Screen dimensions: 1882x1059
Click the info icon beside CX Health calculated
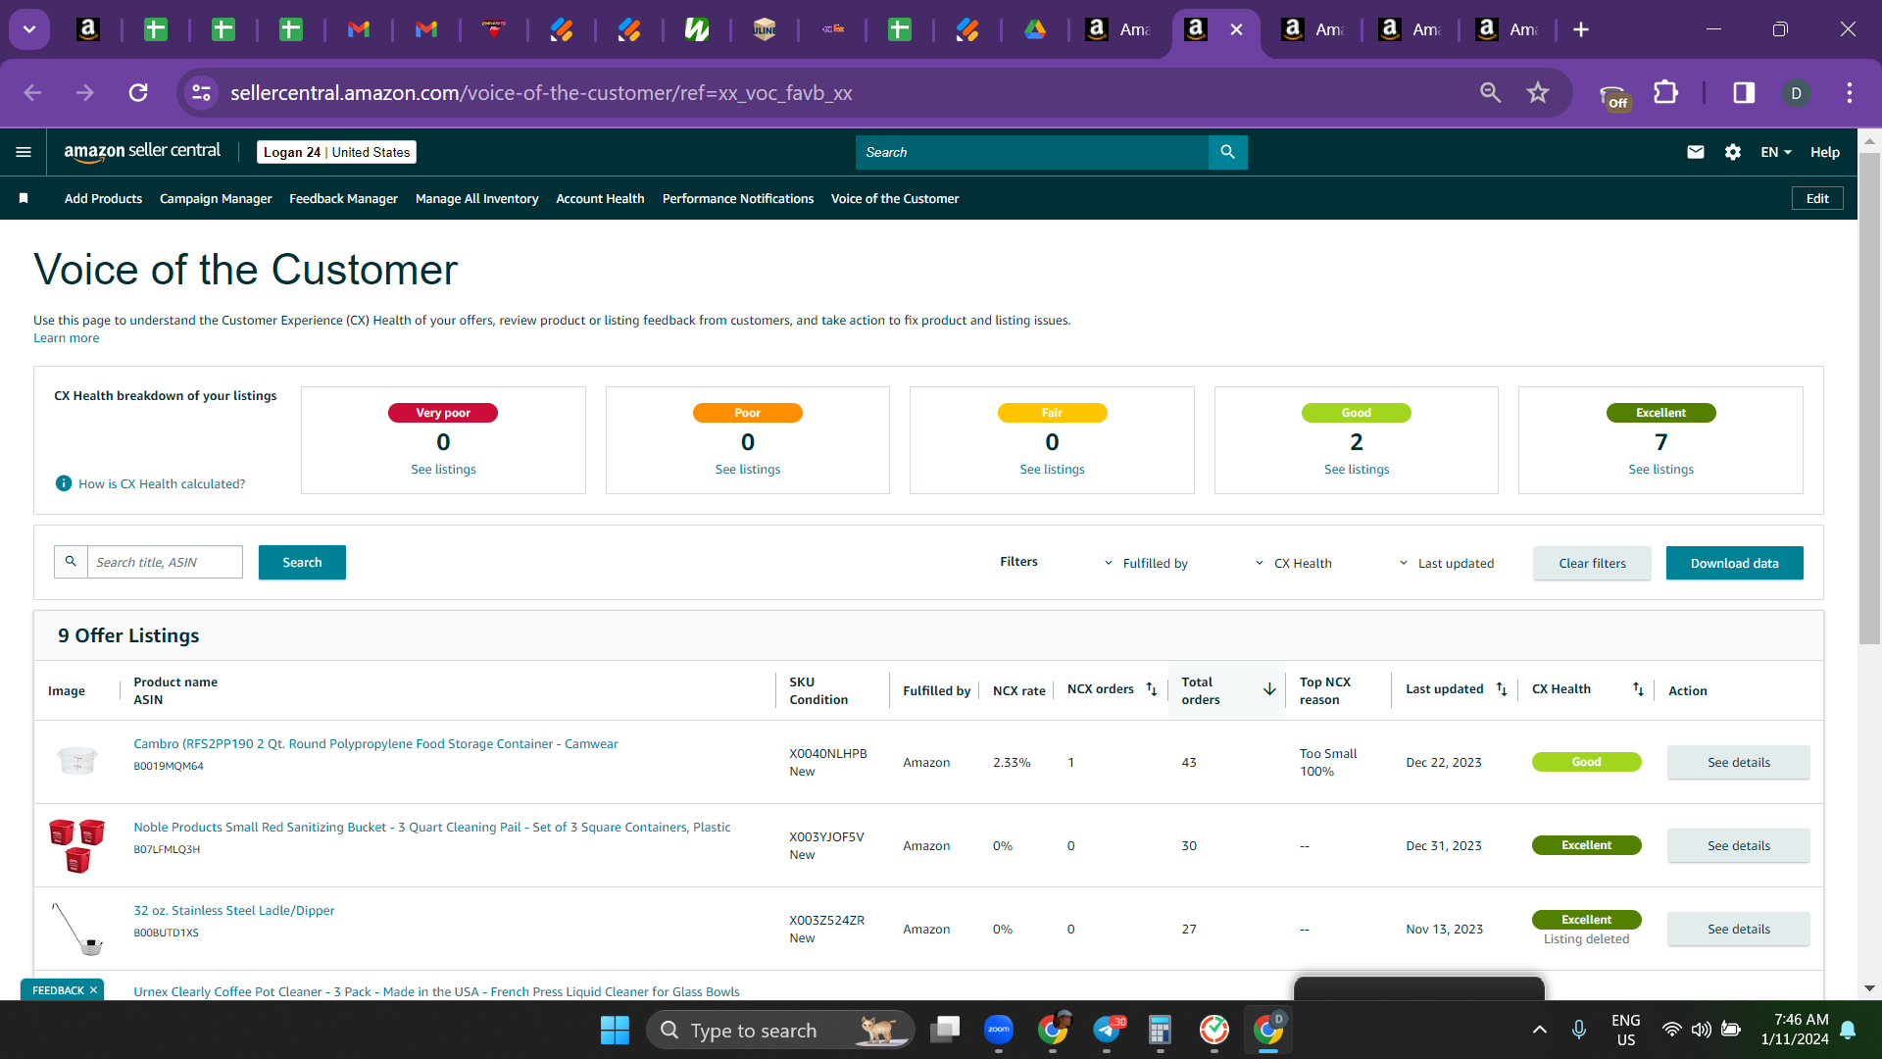pos(64,483)
